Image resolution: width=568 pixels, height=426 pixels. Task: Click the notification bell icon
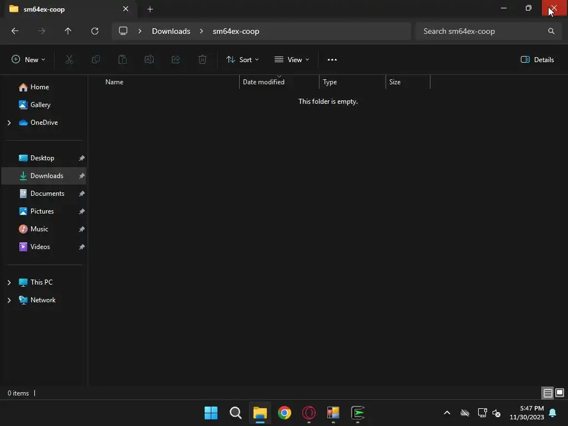click(x=553, y=413)
